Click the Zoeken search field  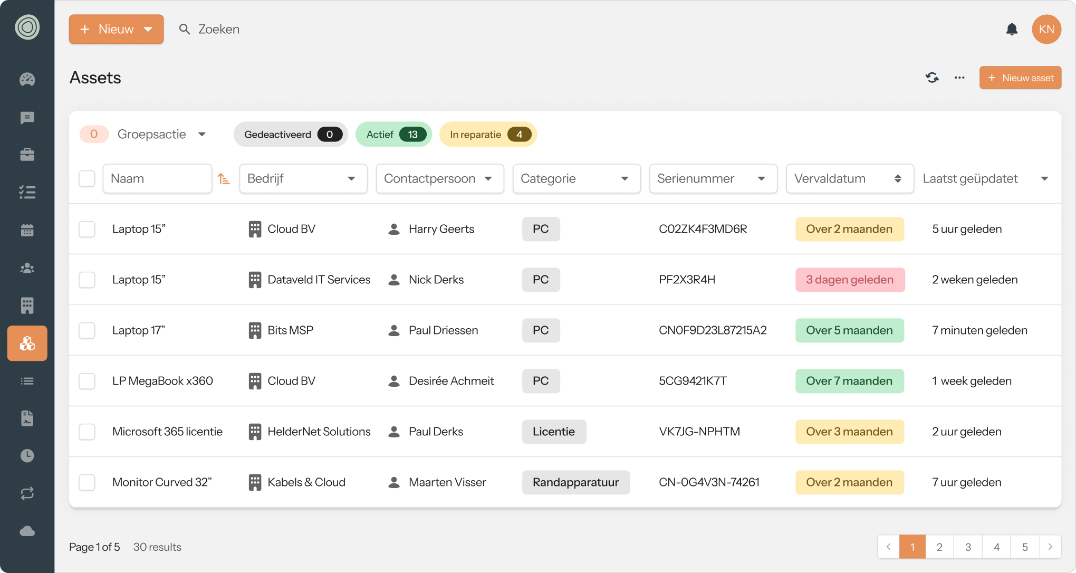[219, 29]
